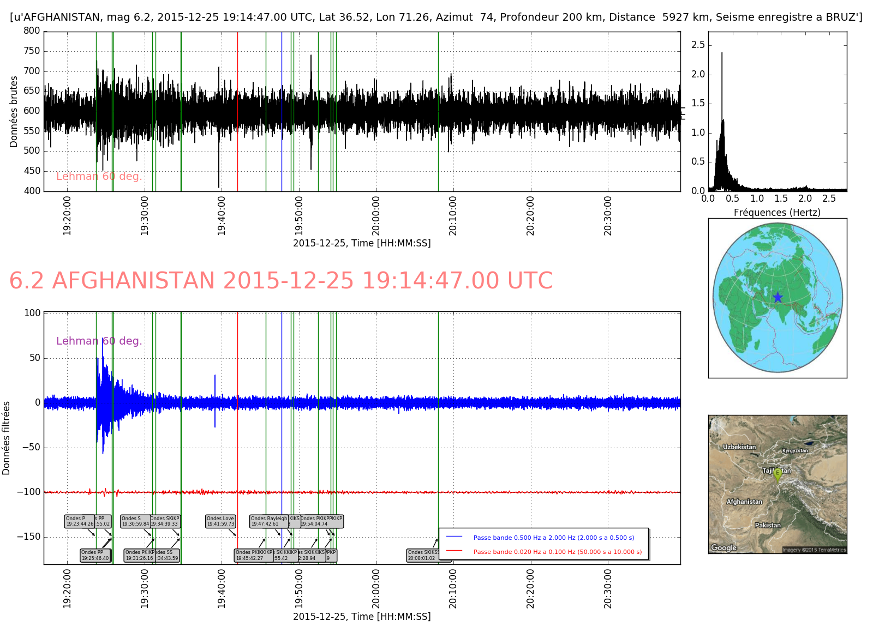Click the green E map pin
The width and height of the screenshot is (873, 627).
(778, 474)
